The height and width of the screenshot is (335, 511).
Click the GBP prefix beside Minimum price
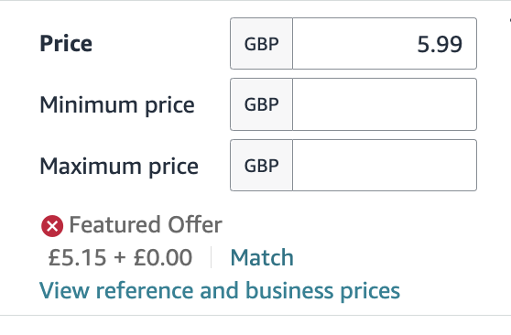pyautogui.click(x=261, y=104)
